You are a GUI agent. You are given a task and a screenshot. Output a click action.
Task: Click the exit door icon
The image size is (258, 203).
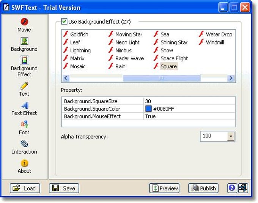(x=243, y=188)
